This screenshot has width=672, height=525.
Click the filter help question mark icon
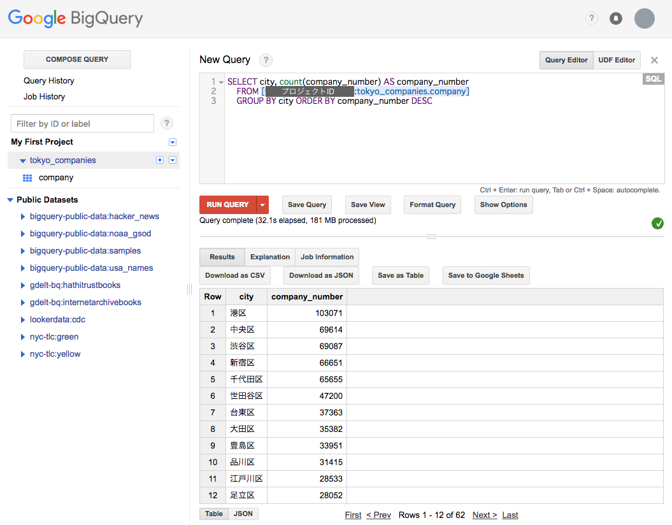point(167,124)
